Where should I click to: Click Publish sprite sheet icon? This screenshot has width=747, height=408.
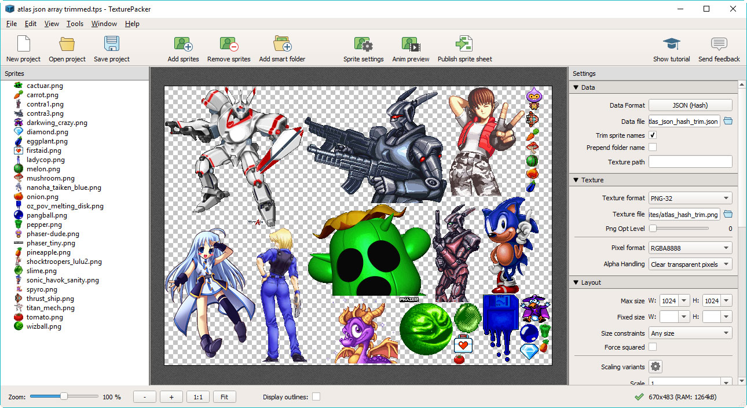click(x=464, y=45)
